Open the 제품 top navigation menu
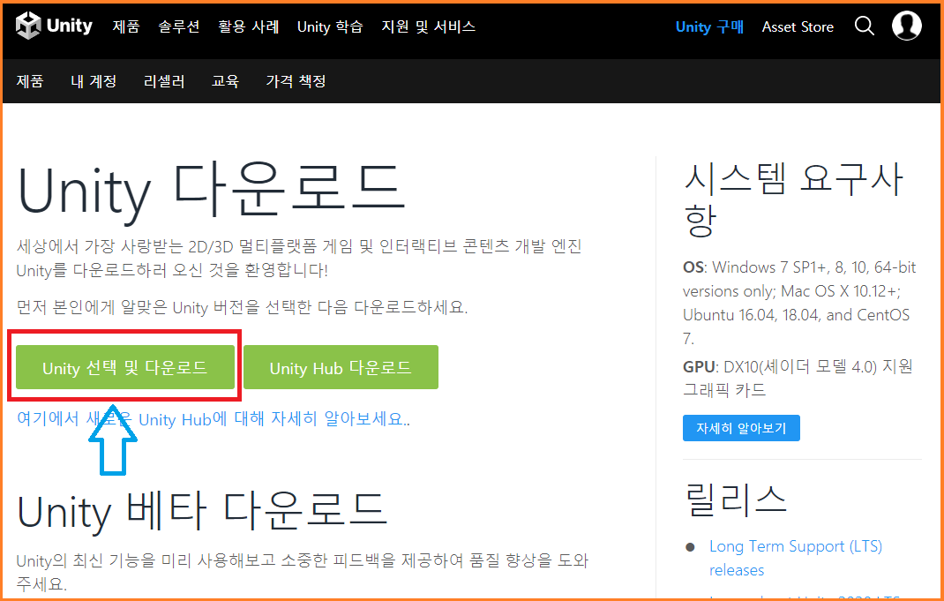The height and width of the screenshot is (601, 944). tap(126, 26)
